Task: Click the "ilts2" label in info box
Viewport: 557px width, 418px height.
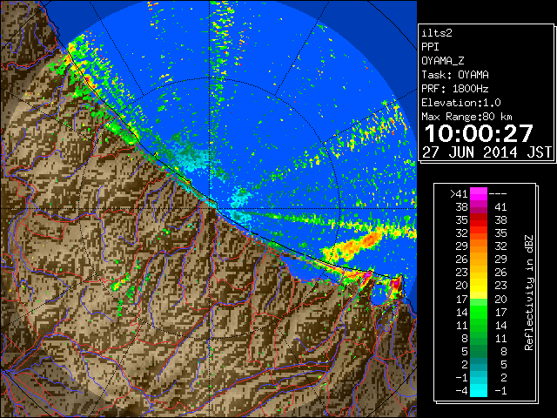Action: [x=437, y=33]
